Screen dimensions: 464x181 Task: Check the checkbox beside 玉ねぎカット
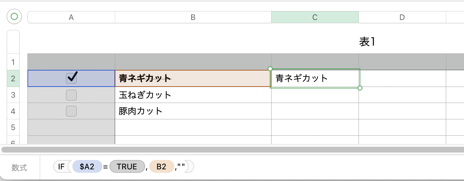click(x=72, y=95)
